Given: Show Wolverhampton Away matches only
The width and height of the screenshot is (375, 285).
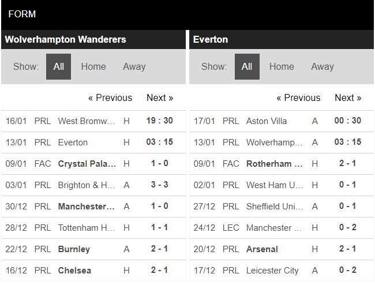Looking at the screenshot, I should (x=134, y=66).
